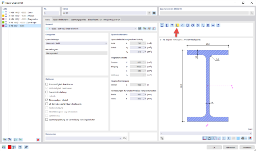Click the arrow beside Axial area value
Viewport: 256px width, 151px height.
pyautogui.click(x=145, y=43)
